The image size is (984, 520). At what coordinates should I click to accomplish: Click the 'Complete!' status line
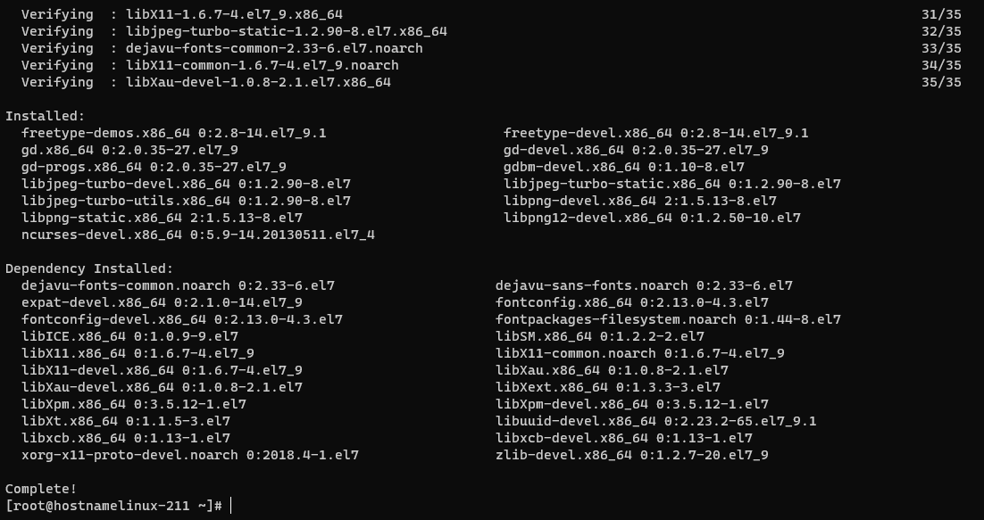[x=41, y=489]
